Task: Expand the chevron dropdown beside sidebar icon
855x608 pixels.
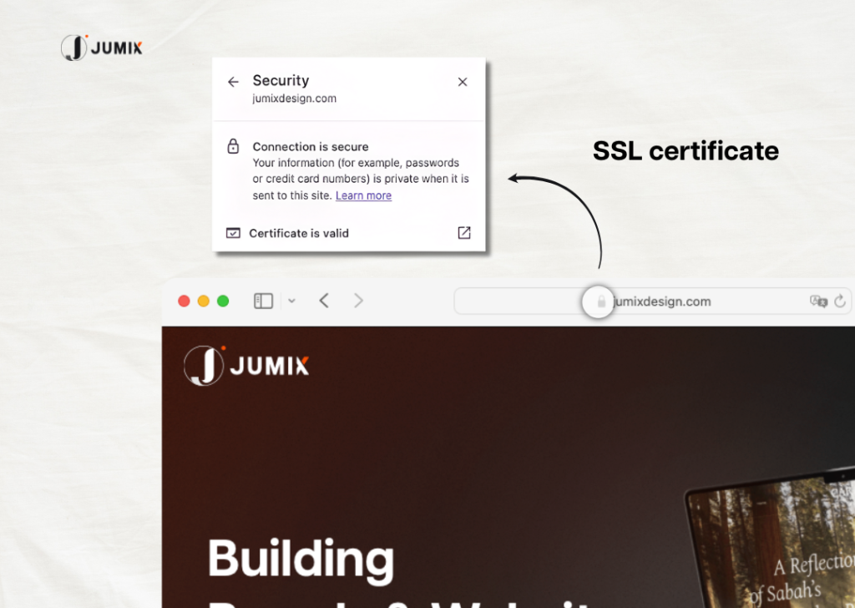Action: coord(291,301)
